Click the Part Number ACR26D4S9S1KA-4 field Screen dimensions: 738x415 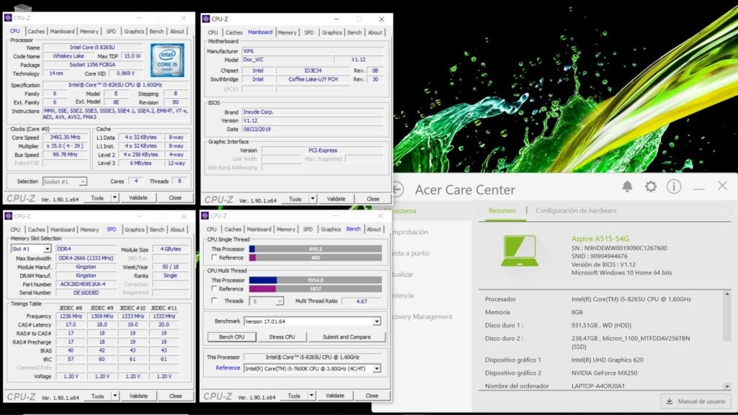(86, 284)
